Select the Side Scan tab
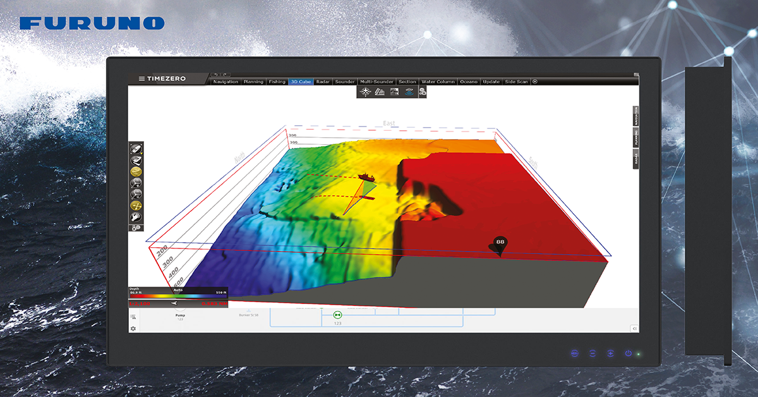 516,82
